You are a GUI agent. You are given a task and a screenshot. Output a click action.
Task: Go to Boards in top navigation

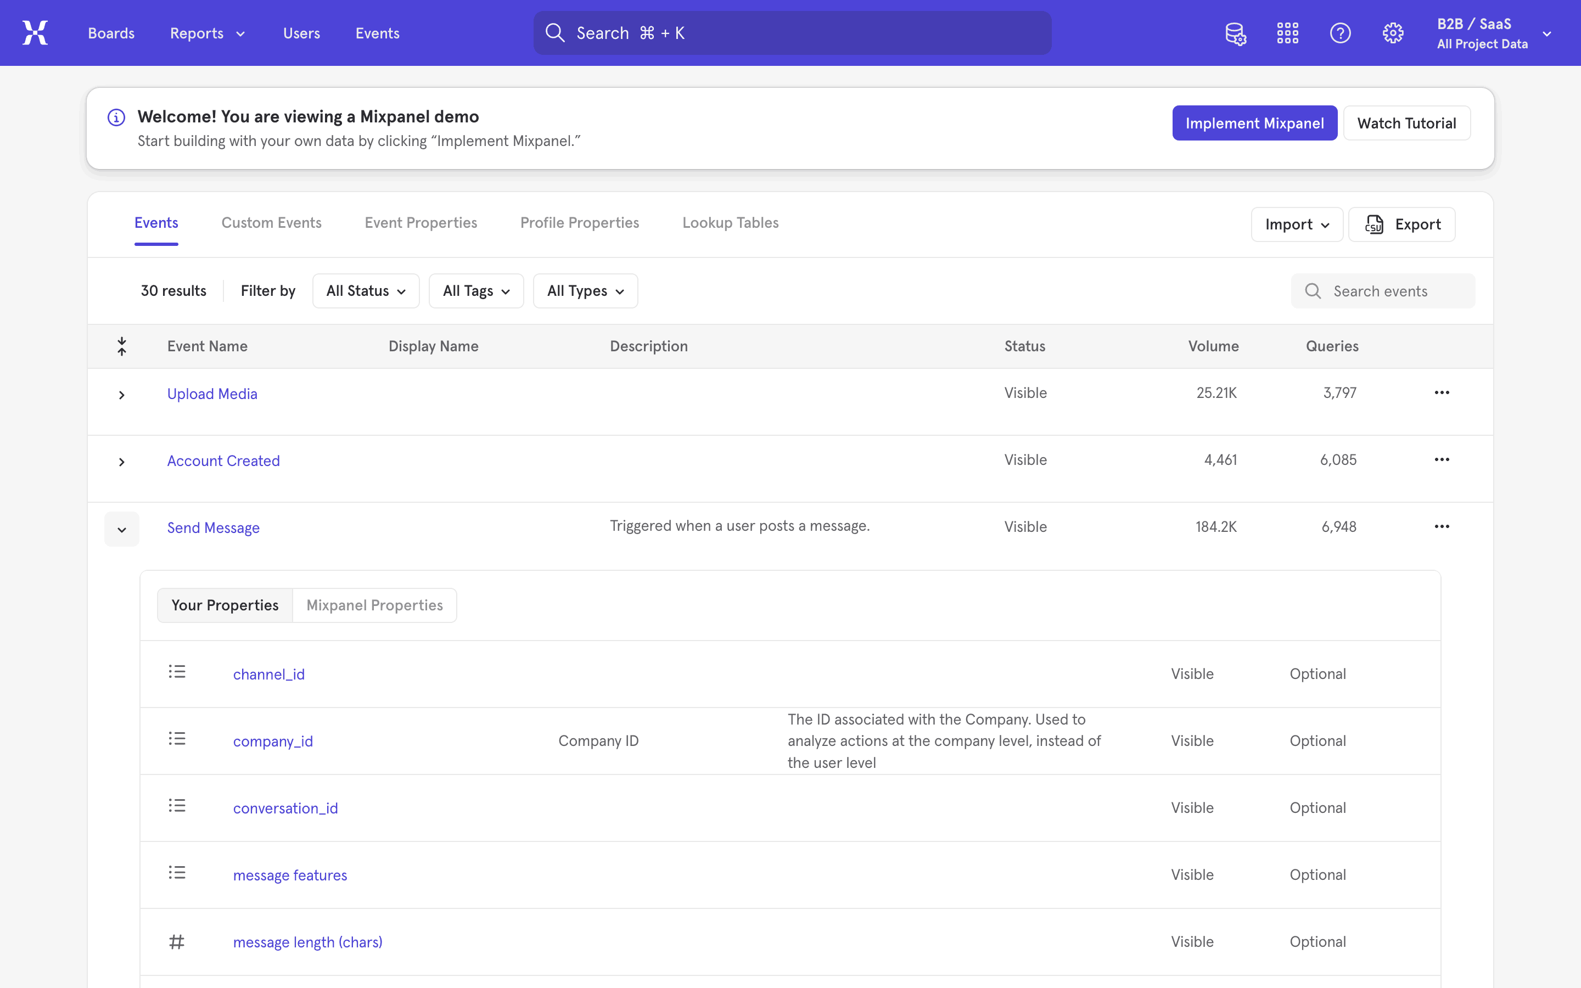(x=111, y=33)
